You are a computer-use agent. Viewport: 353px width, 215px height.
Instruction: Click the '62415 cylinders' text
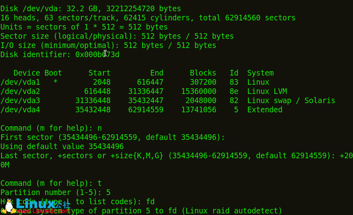tap(157, 18)
